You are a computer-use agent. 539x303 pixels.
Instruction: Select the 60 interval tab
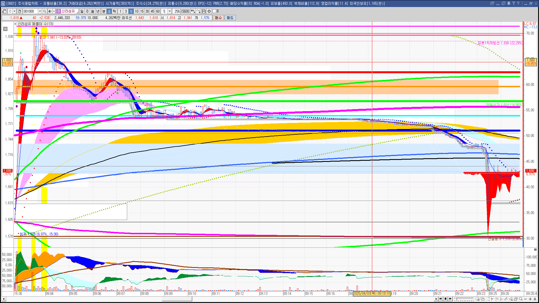[158, 11]
